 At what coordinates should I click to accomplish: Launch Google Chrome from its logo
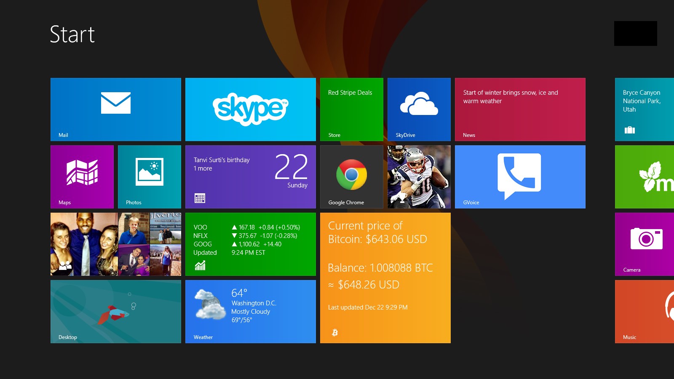352,174
